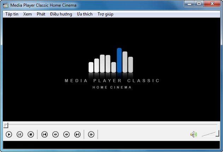Open the Xem menu

(x=27, y=14)
